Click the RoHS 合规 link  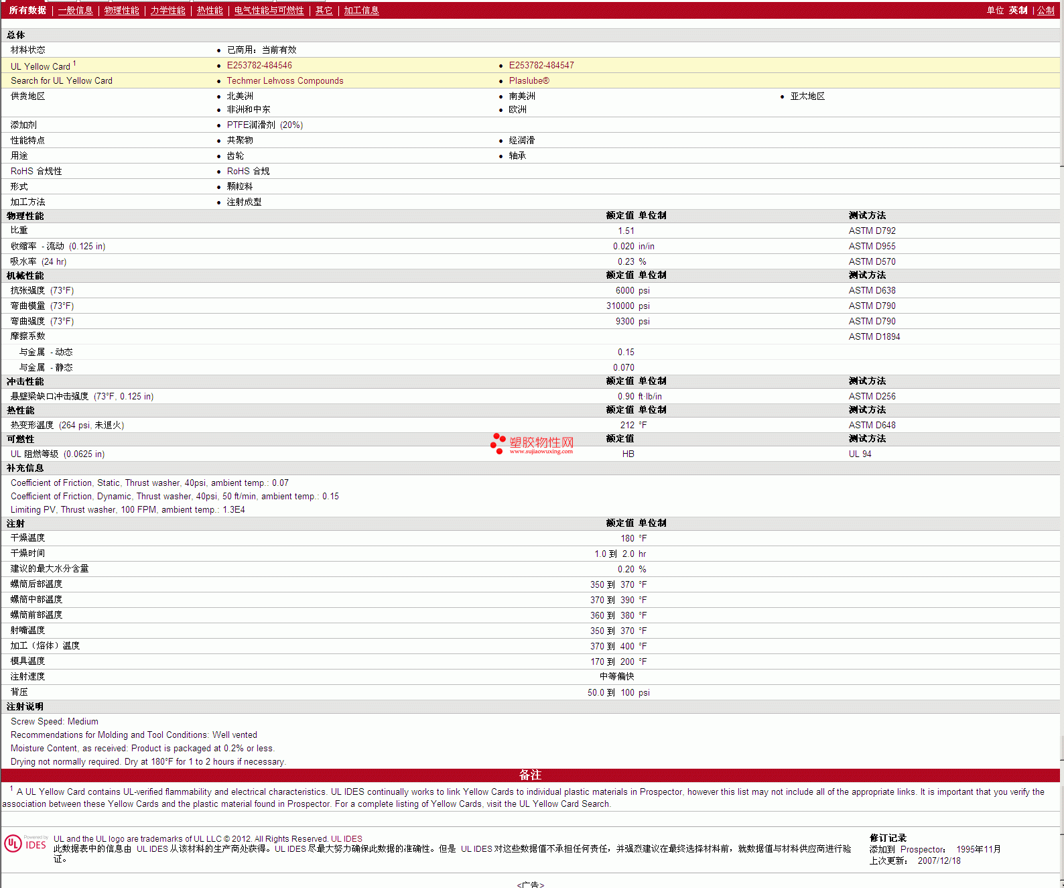click(248, 172)
